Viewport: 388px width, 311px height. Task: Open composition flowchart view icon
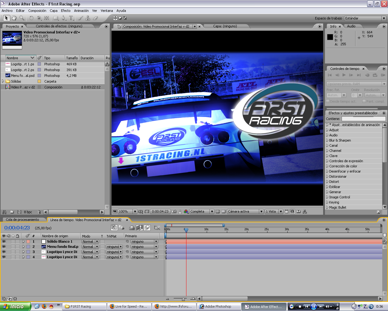click(x=305, y=212)
